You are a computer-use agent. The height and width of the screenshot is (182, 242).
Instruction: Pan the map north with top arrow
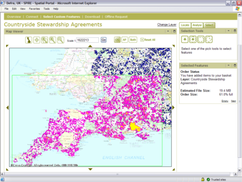click(90, 46)
